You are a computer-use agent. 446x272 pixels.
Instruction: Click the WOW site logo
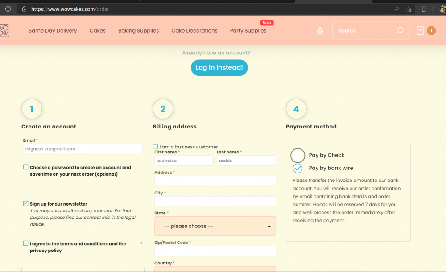pos(4,30)
